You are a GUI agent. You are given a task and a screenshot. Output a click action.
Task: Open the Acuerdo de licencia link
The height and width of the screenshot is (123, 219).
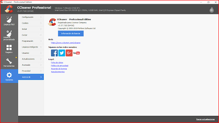click(59, 69)
